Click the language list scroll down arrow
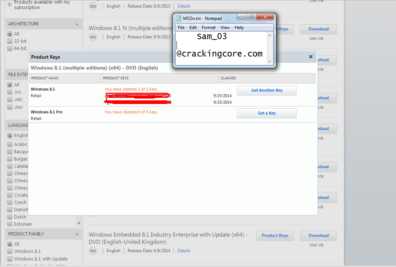 pos(79,223)
